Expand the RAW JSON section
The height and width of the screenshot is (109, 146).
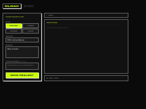point(86,78)
